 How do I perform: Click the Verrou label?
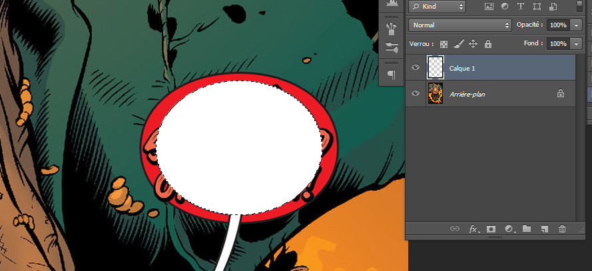[x=422, y=44]
